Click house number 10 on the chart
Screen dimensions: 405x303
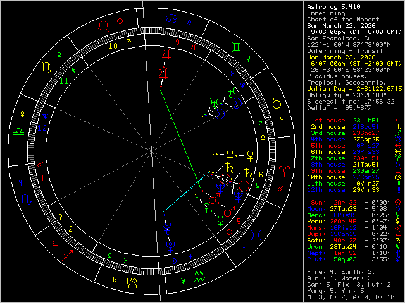point(113,45)
